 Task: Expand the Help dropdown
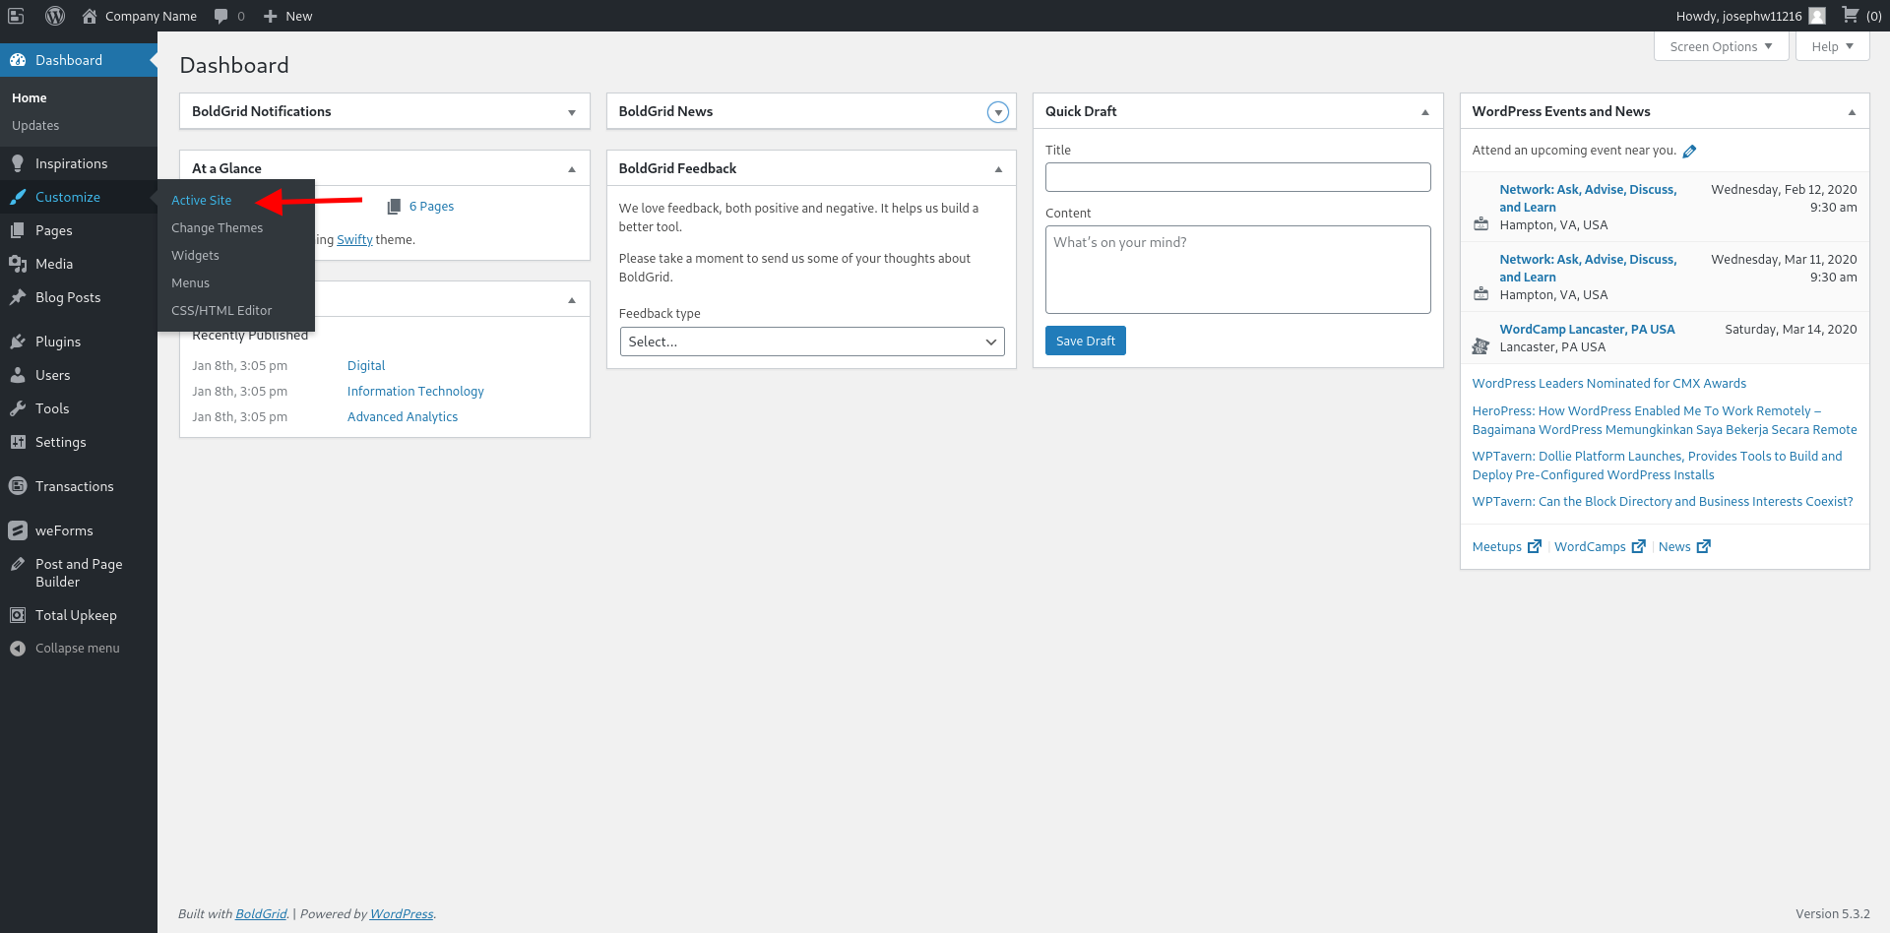pos(1831,45)
